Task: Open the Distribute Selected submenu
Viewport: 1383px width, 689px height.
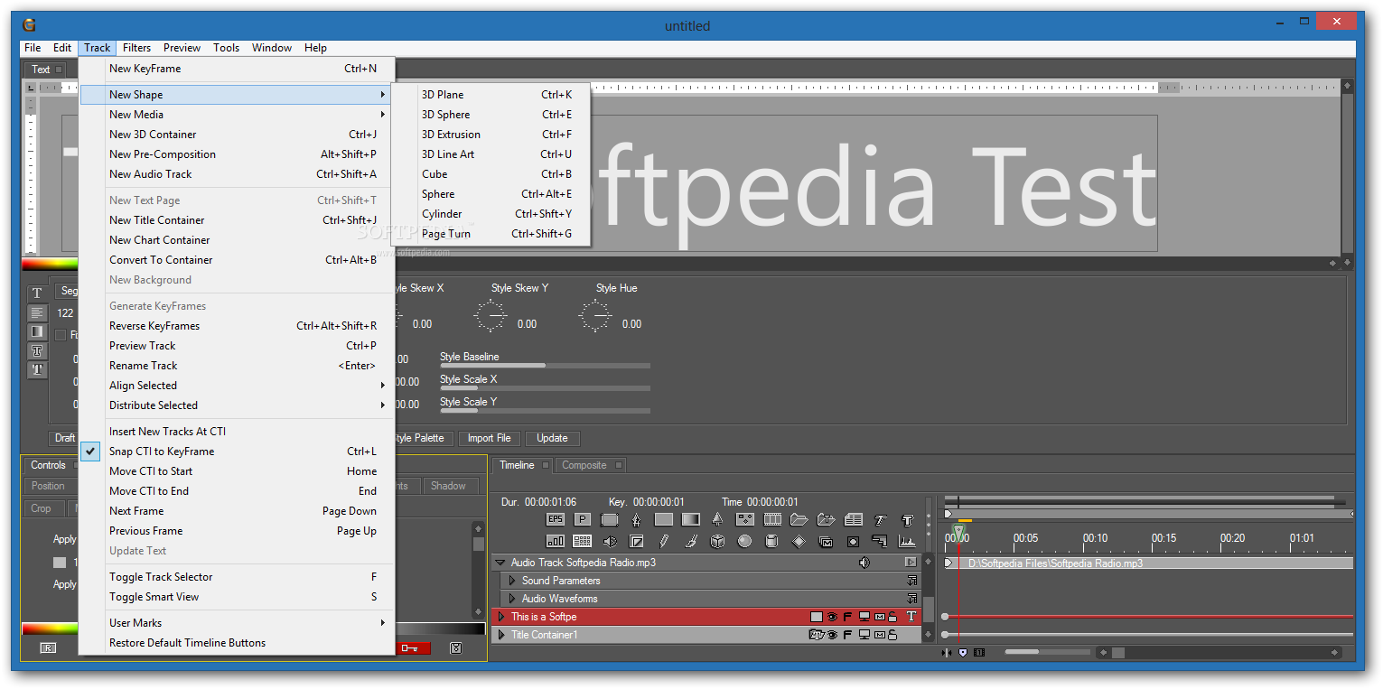Action: [x=237, y=405]
